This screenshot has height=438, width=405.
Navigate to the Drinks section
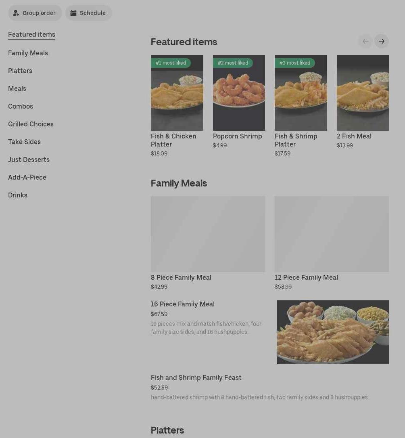tap(18, 195)
